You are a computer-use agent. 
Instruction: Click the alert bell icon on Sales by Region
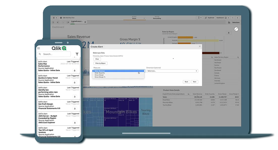[x=229, y=33]
